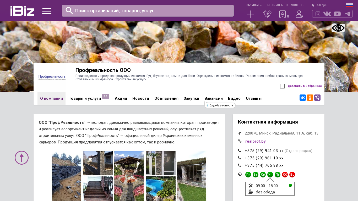Open the gazebo with flower path photo
Image resolution: width=358 pixels, height=201 pixels.
(129, 176)
